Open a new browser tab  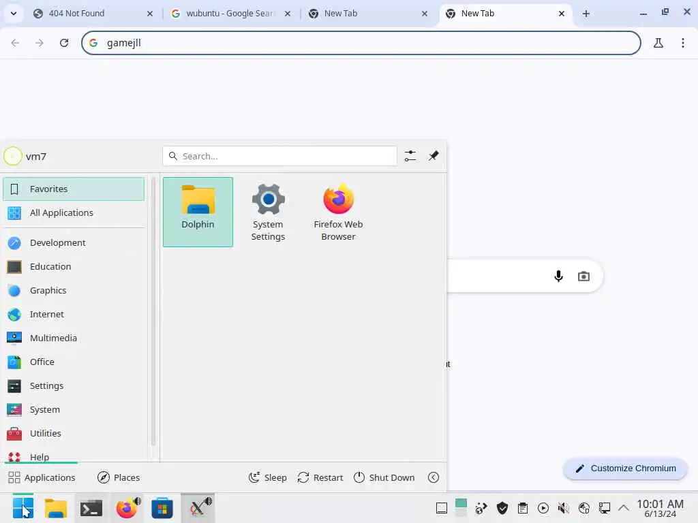[586, 14]
